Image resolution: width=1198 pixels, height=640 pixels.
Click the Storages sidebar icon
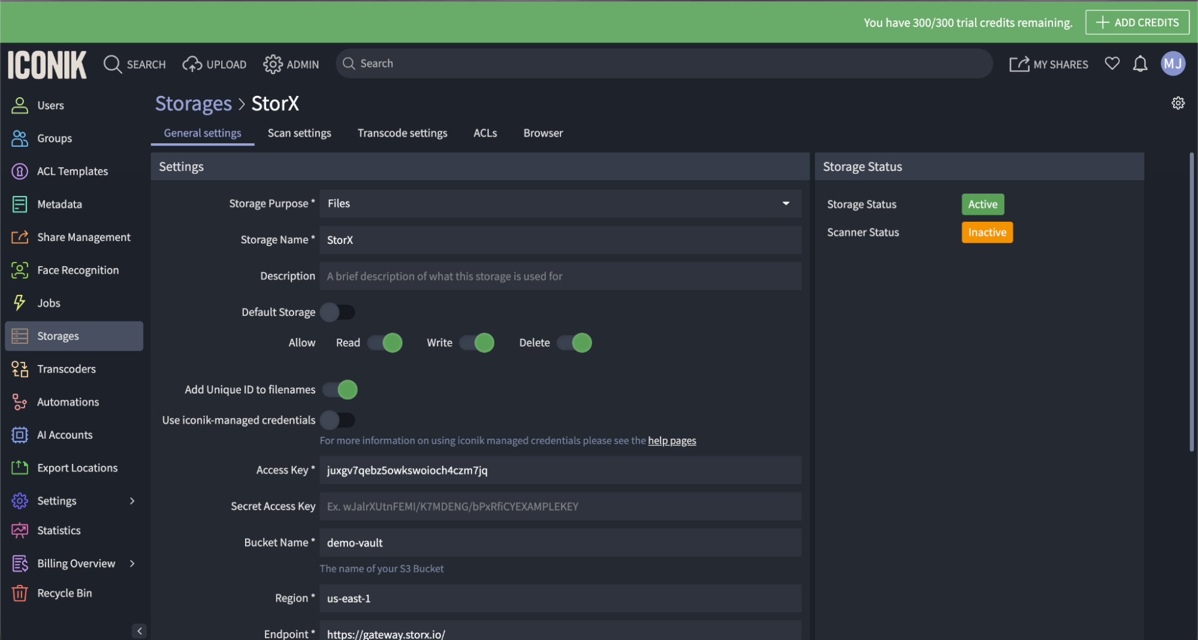pos(20,336)
